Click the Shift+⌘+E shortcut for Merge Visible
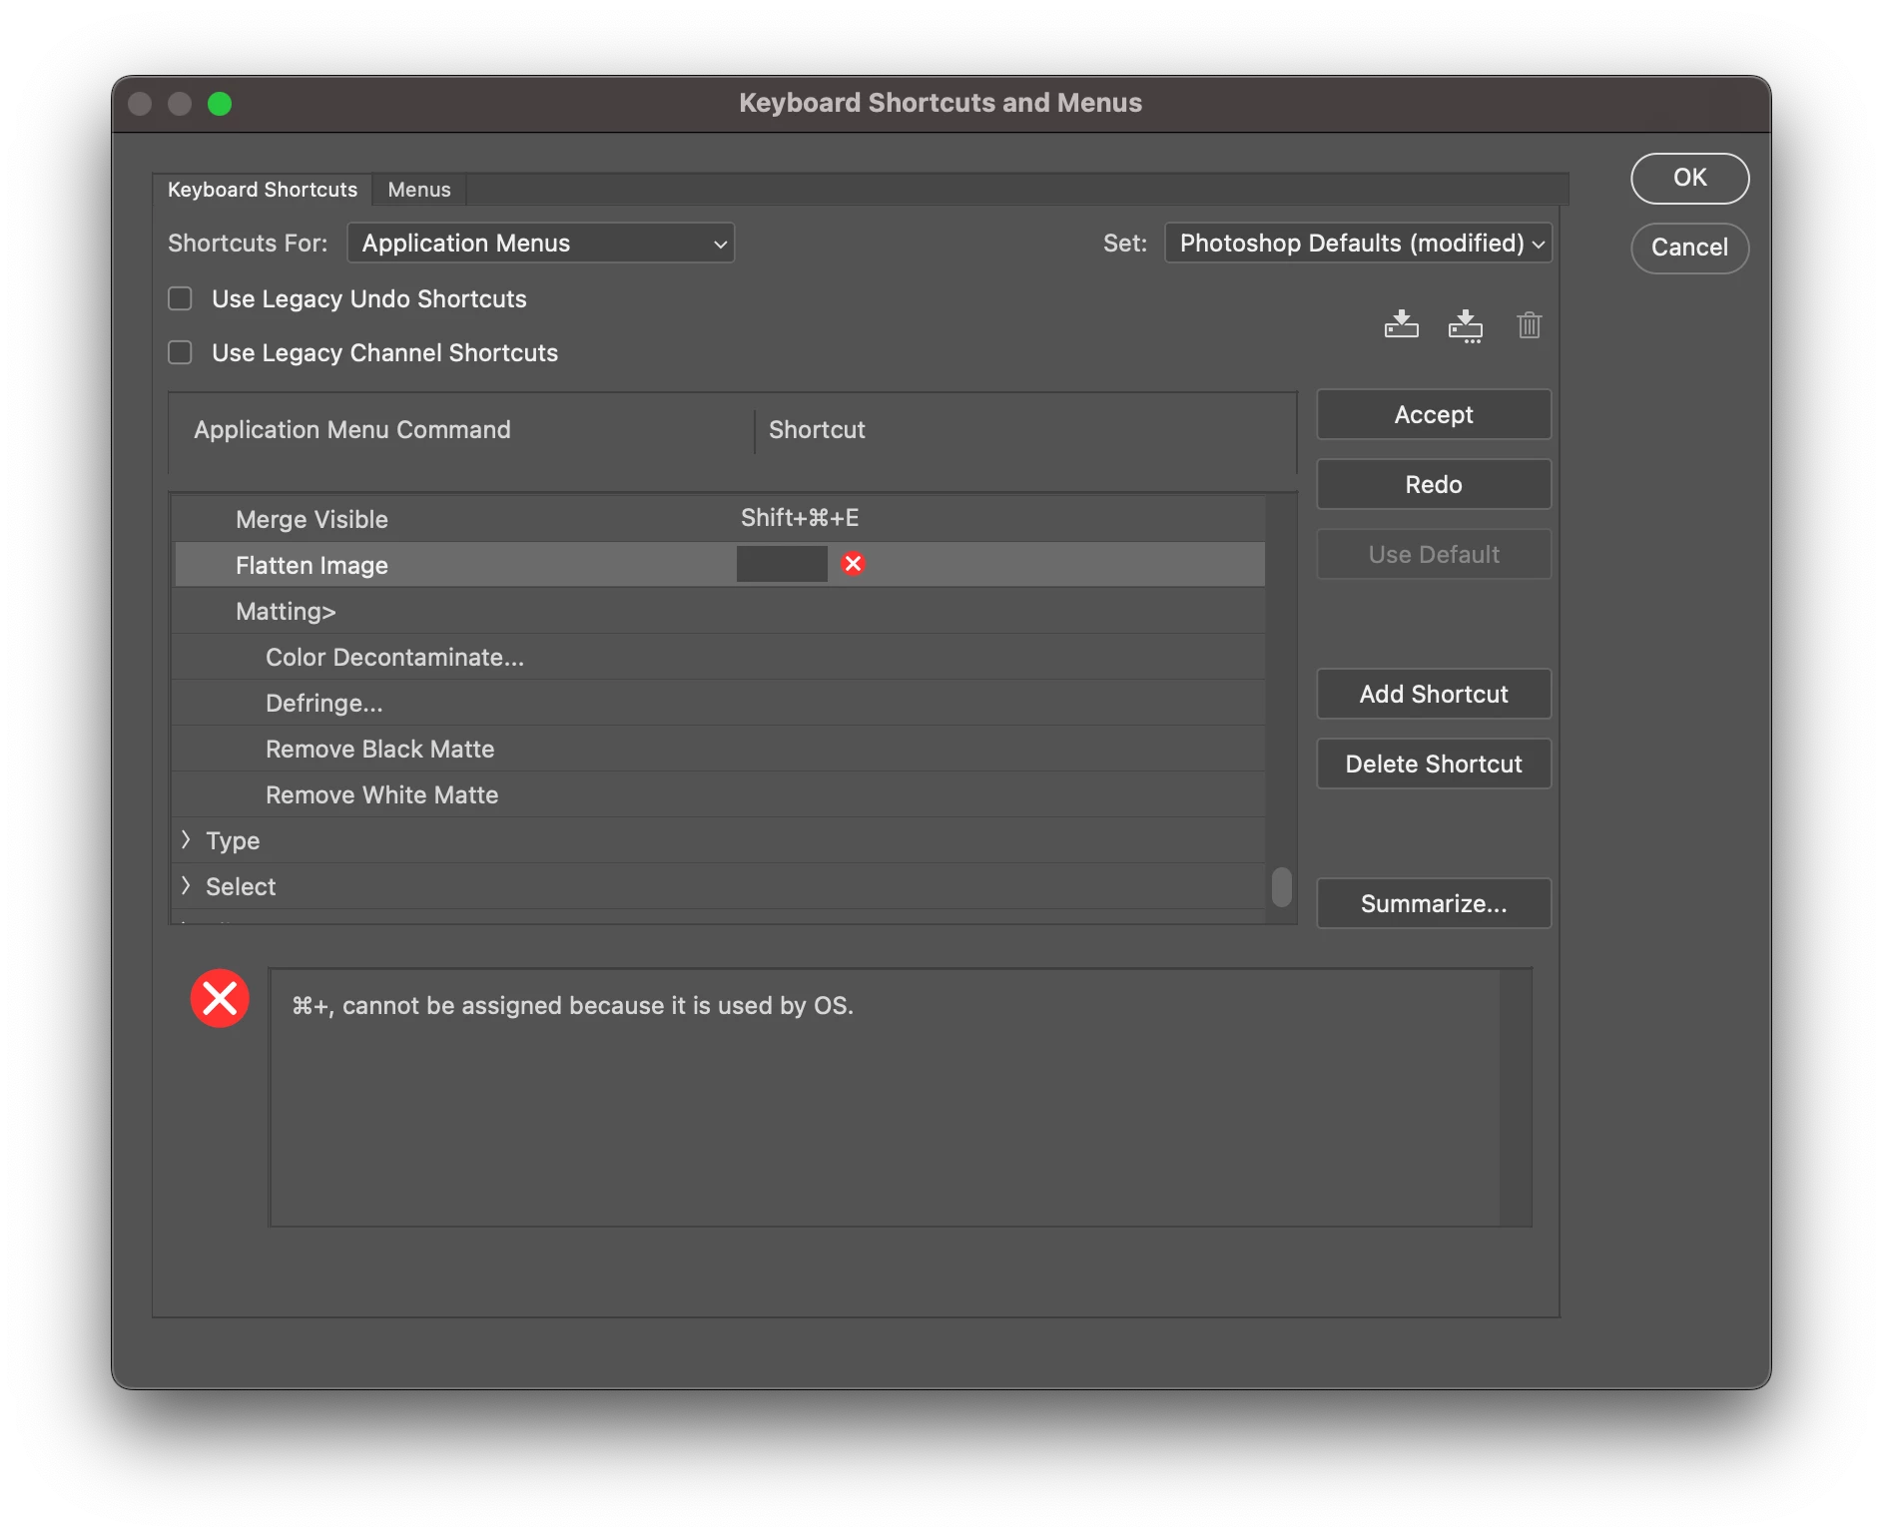The width and height of the screenshot is (1883, 1537). (800, 518)
